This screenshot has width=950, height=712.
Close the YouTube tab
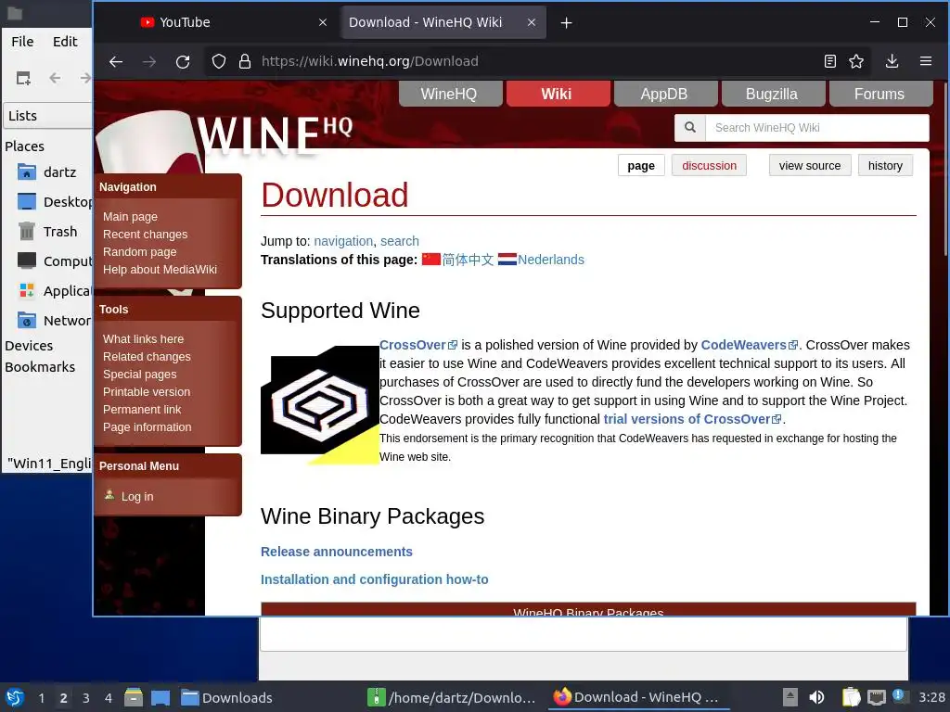pyautogui.click(x=323, y=22)
